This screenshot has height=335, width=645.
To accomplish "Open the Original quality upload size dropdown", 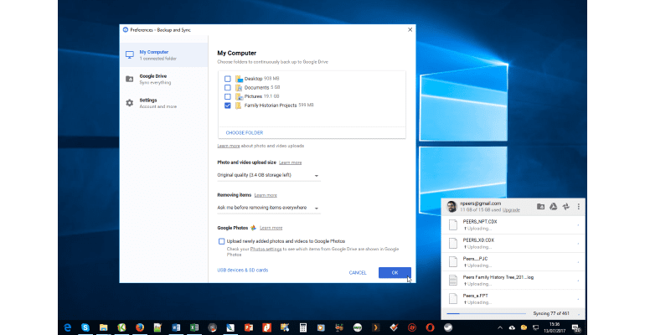I will pos(268,176).
